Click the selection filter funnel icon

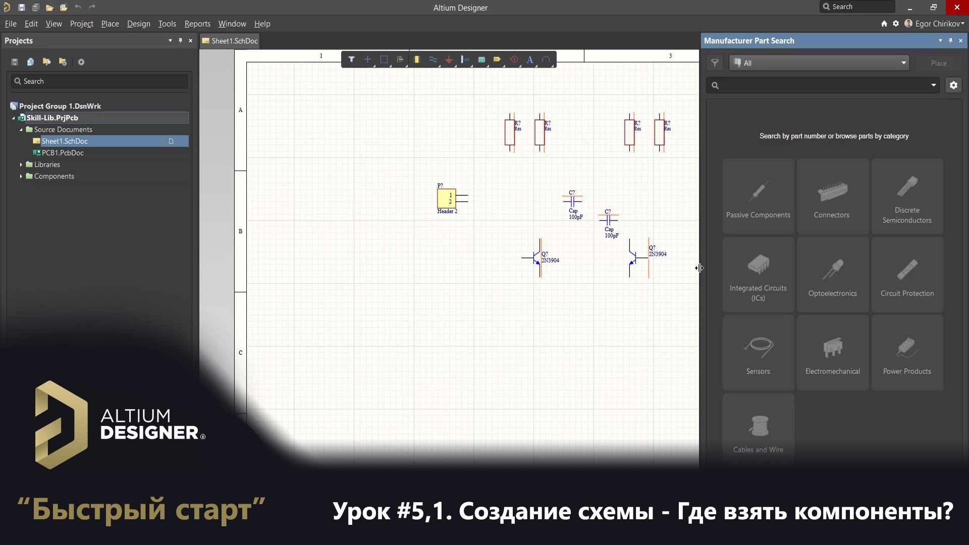(351, 60)
